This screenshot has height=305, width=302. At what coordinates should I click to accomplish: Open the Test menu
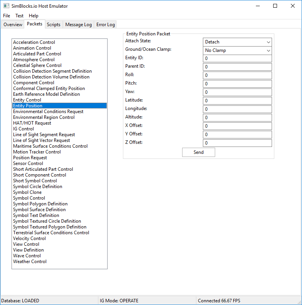tap(20, 16)
